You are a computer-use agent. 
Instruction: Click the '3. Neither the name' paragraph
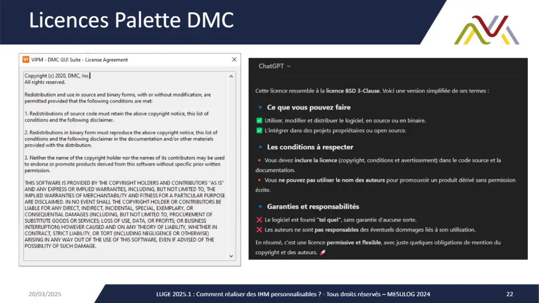coord(125,164)
